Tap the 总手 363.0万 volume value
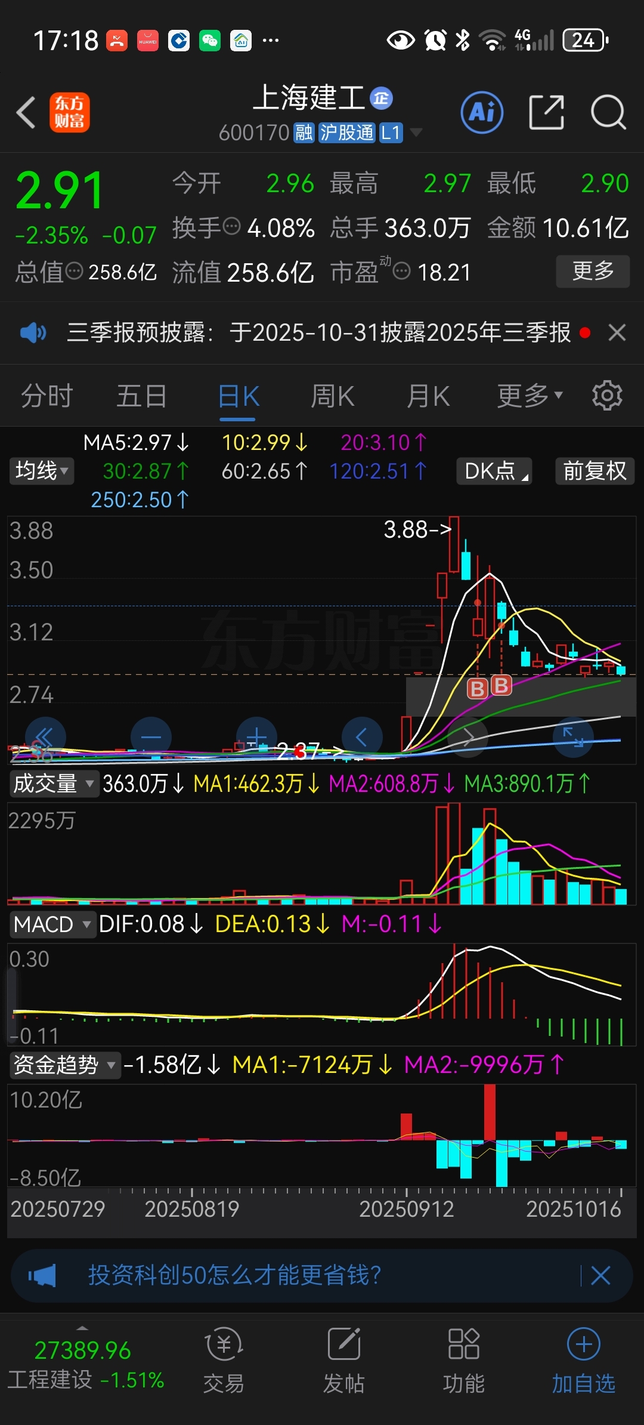Image resolution: width=644 pixels, height=1425 pixels. 428,228
